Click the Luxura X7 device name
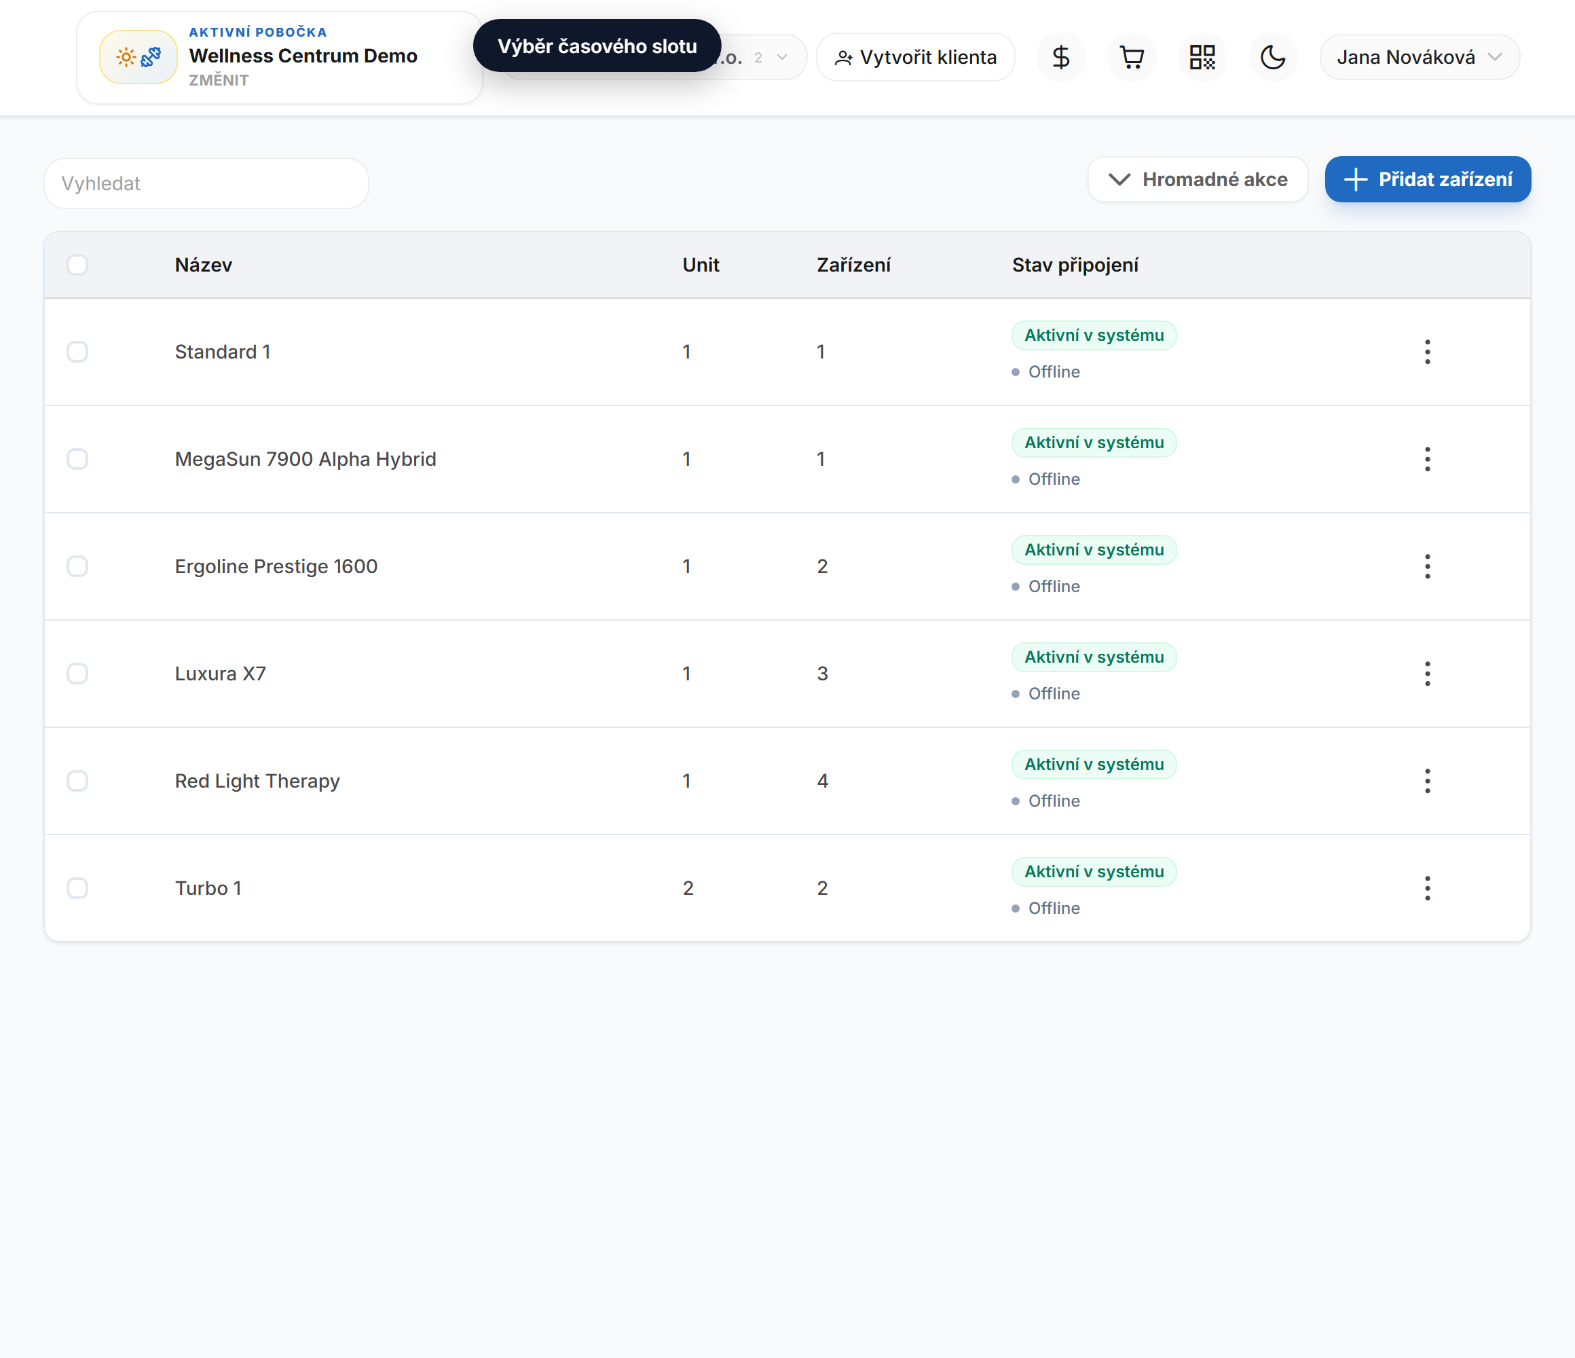This screenshot has height=1358, width=1575. click(x=221, y=674)
